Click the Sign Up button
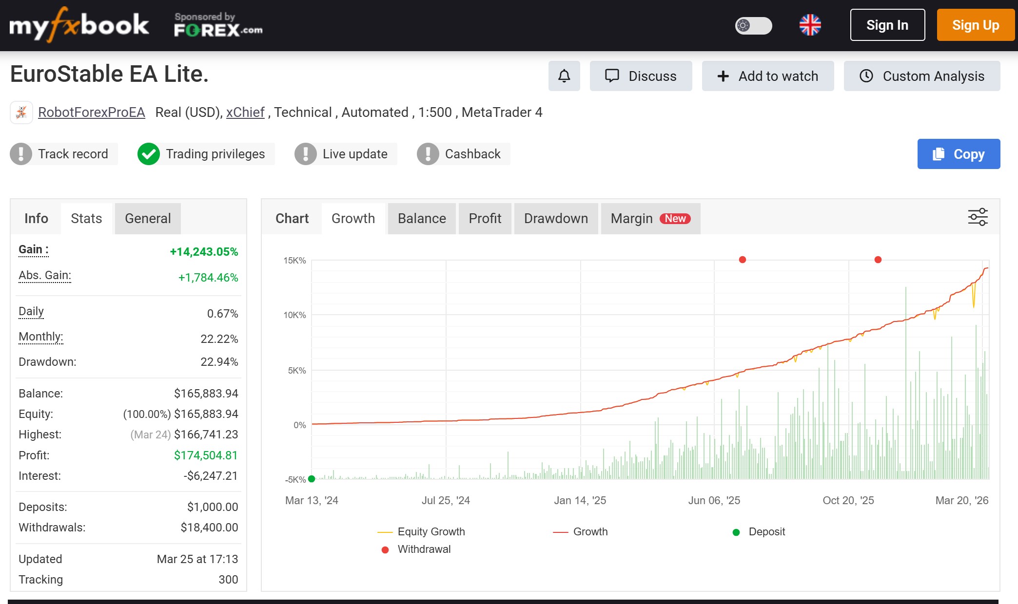Image resolution: width=1018 pixels, height=604 pixels. [975, 24]
